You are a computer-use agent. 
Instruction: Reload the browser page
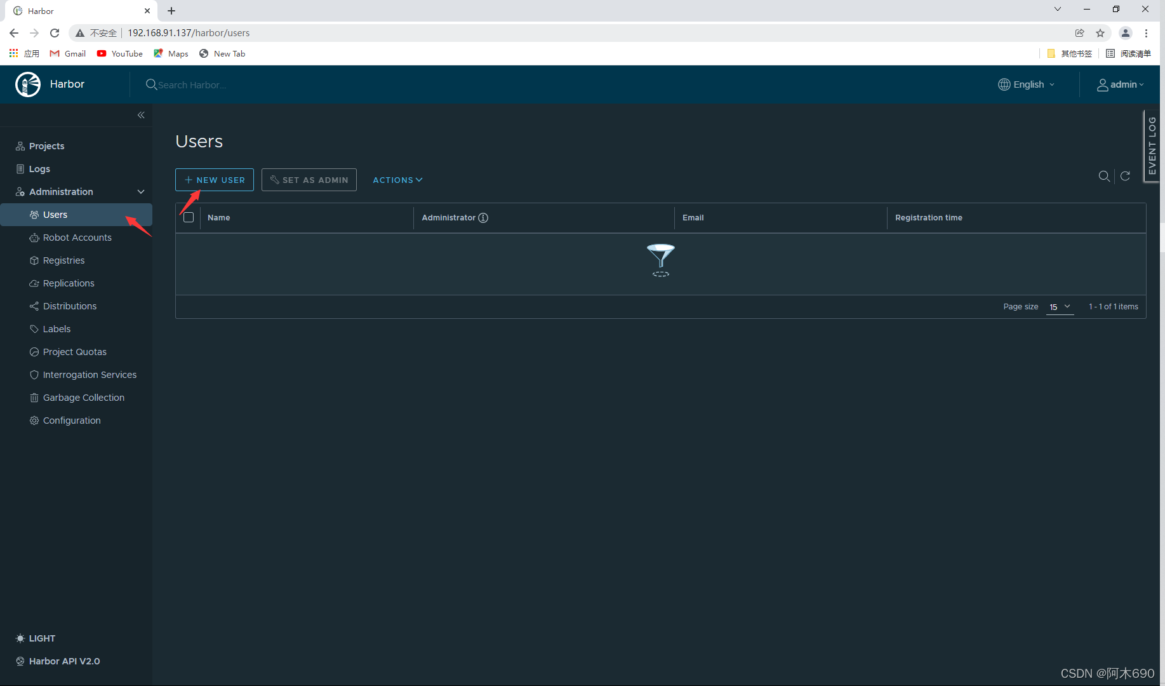[55, 33]
